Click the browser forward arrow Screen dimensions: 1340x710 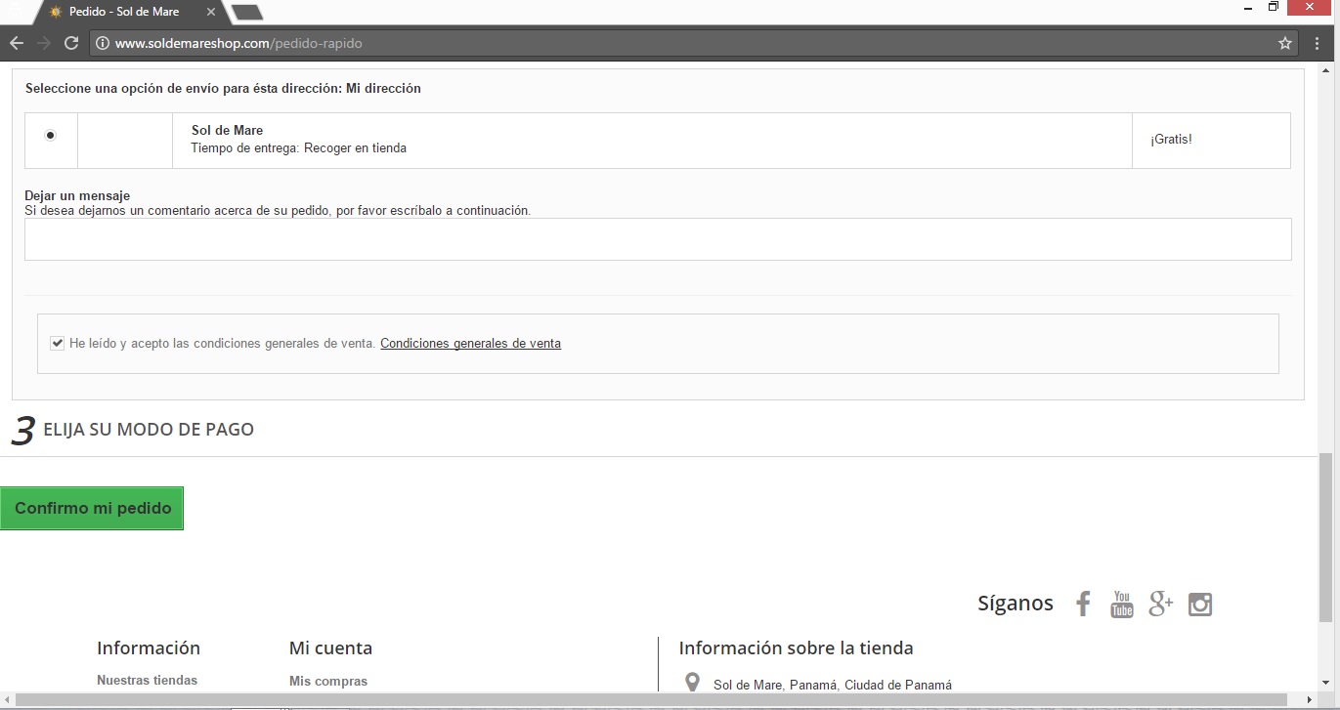click(44, 43)
